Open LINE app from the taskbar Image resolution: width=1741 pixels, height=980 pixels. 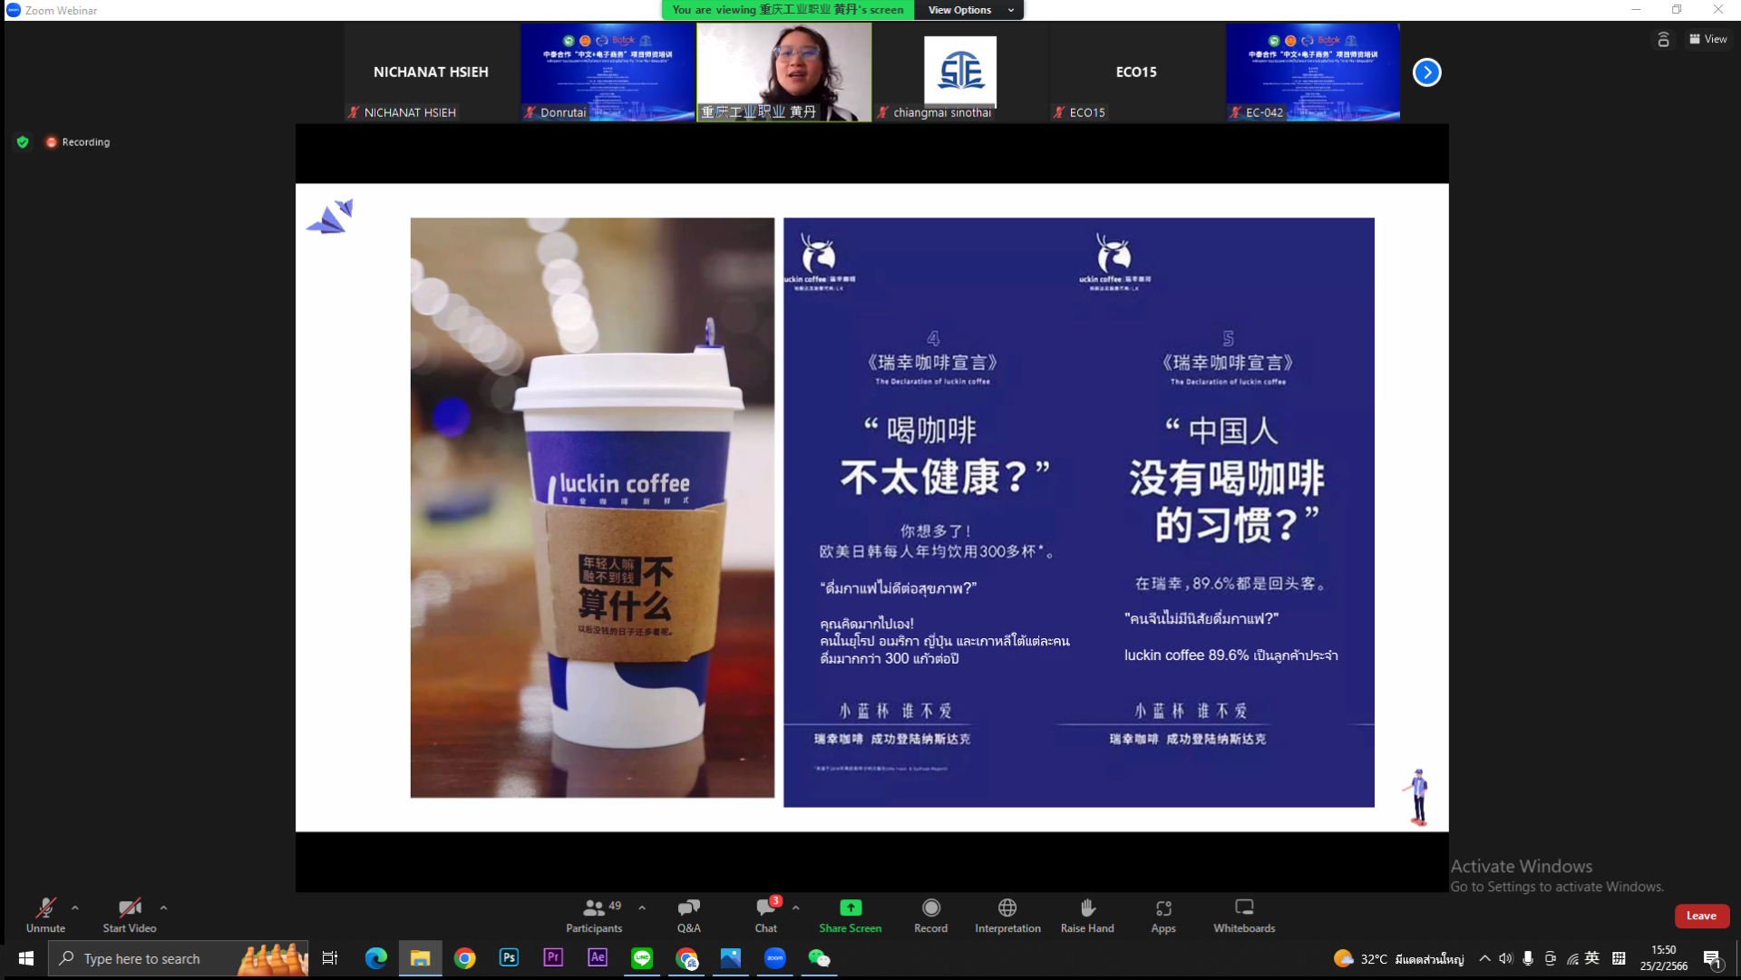tap(642, 958)
